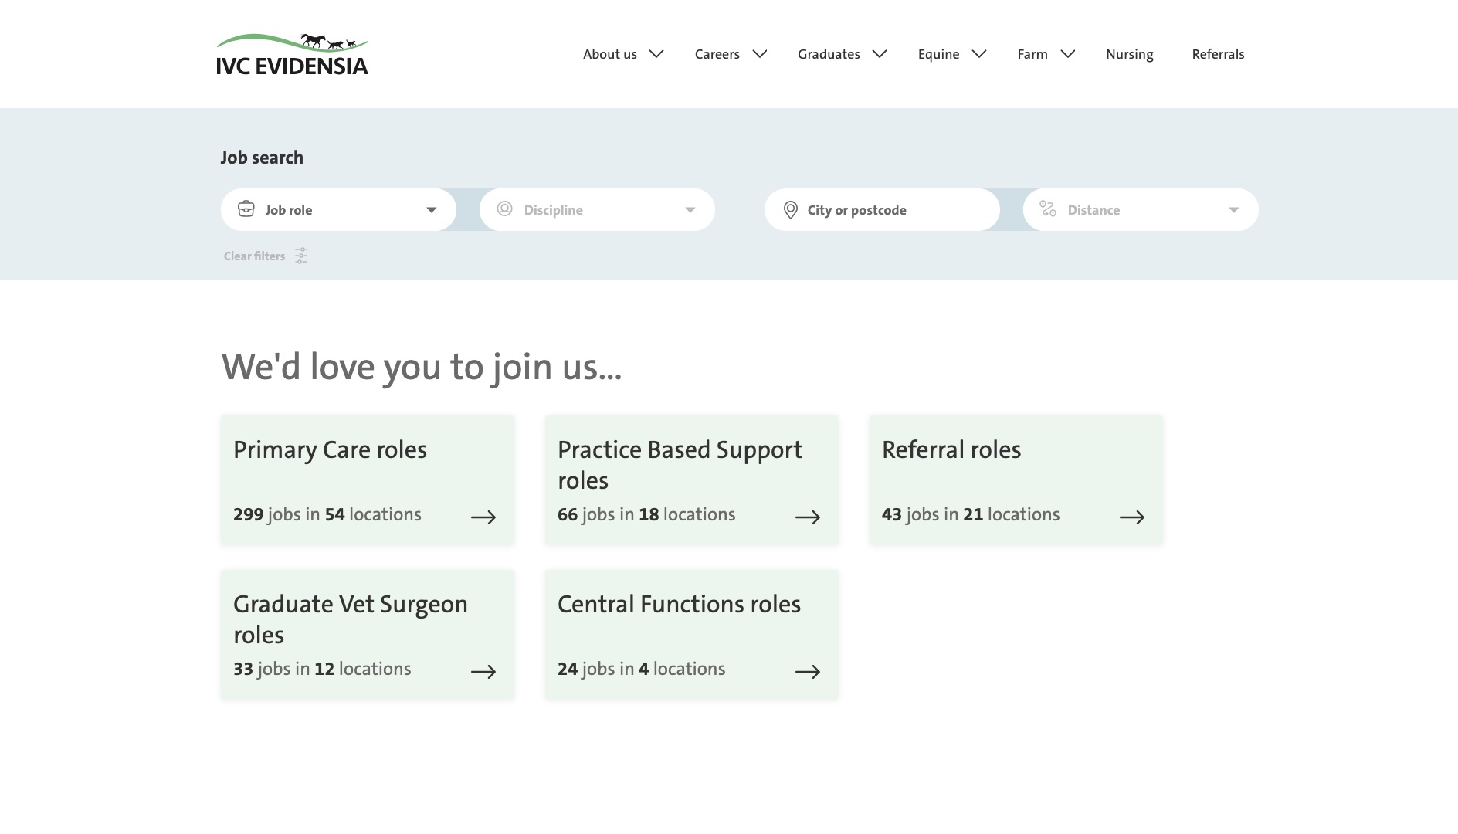Open the Job role dropdown

point(338,210)
